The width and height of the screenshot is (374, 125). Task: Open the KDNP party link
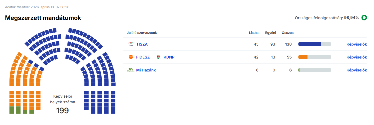(169, 57)
